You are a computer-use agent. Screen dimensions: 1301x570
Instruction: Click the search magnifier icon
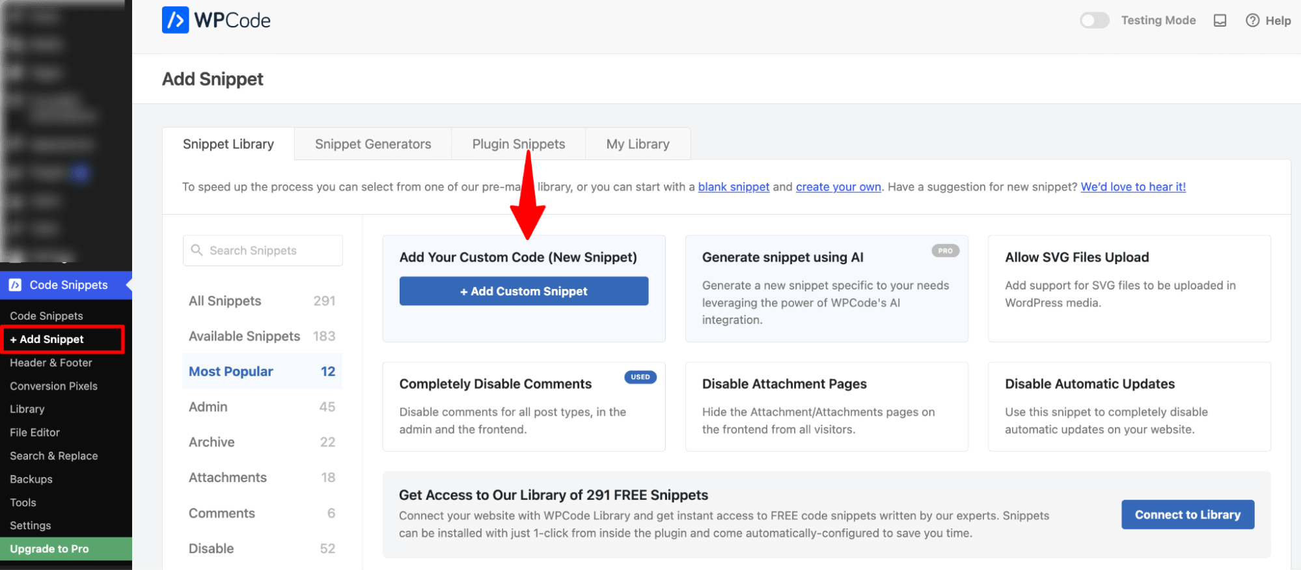(197, 250)
